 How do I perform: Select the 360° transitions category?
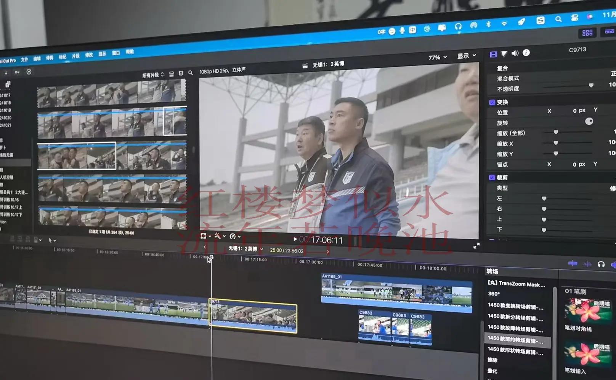pyautogui.click(x=494, y=294)
